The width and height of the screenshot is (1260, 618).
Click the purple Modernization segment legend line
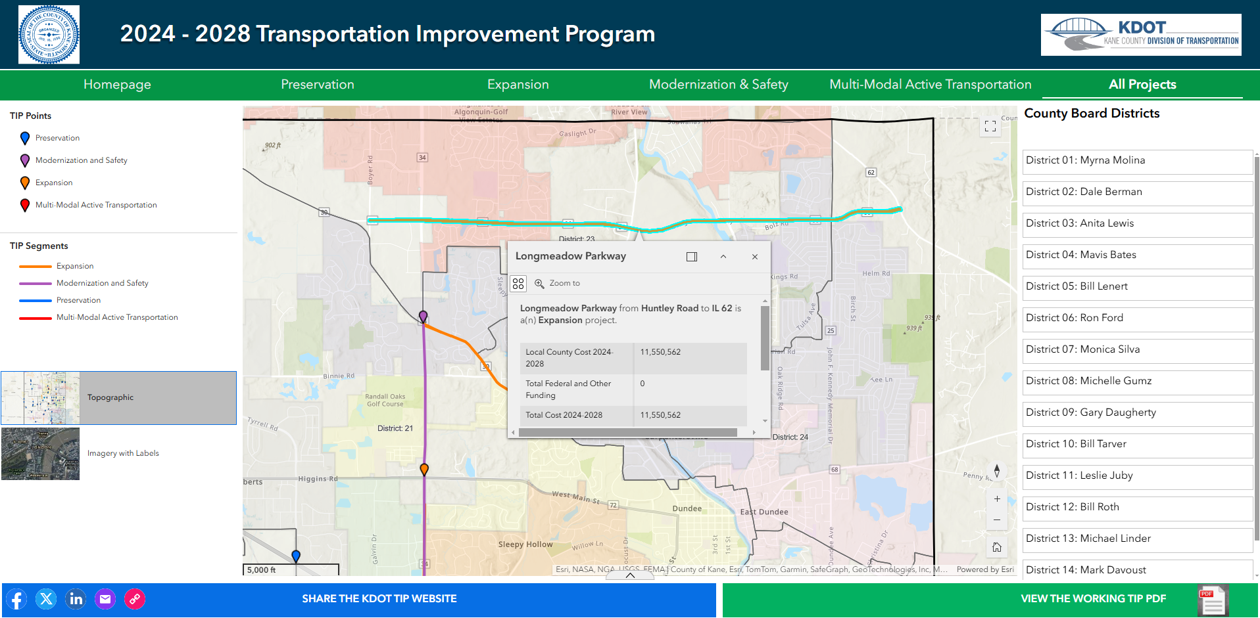tap(36, 283)
